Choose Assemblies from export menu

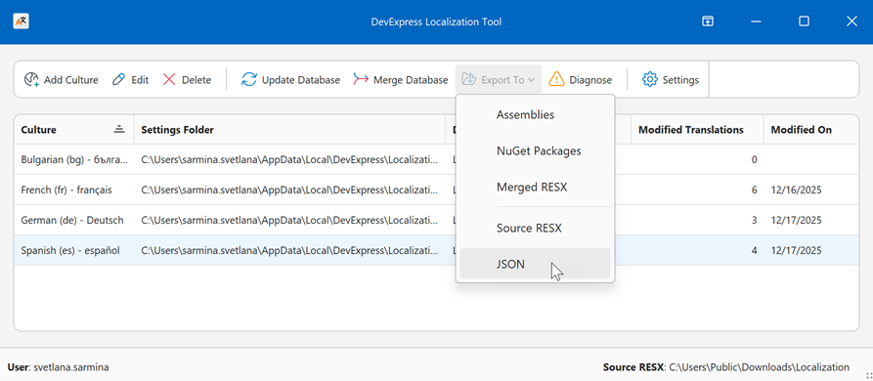click(x=535, y=115)
